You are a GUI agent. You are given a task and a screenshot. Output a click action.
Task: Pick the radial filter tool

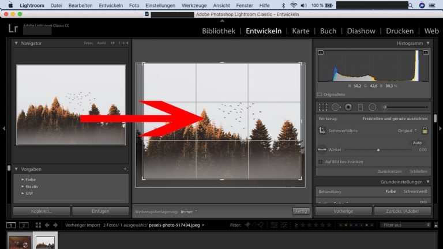[x=372, y=107]
